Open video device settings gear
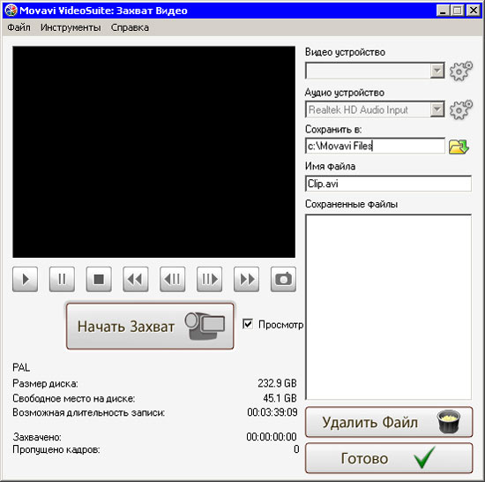Image resolution: width=485 pixels, height=482 pixels. 461,71
